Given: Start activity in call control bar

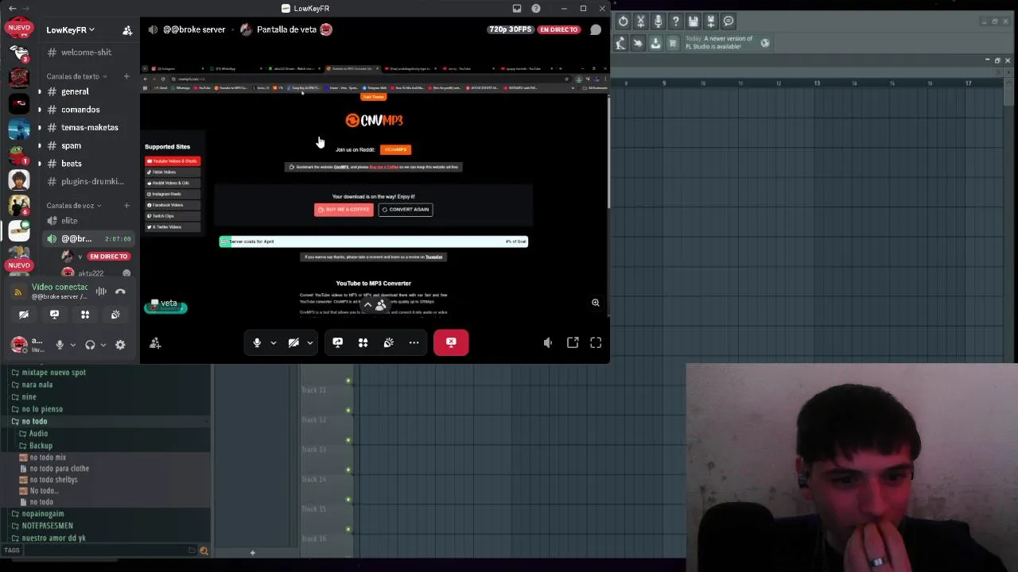Looking at the screenshot, I should click(363, 342).
